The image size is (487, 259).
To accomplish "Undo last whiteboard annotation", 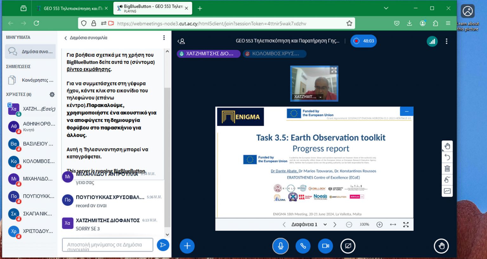I will click(447, 157).
